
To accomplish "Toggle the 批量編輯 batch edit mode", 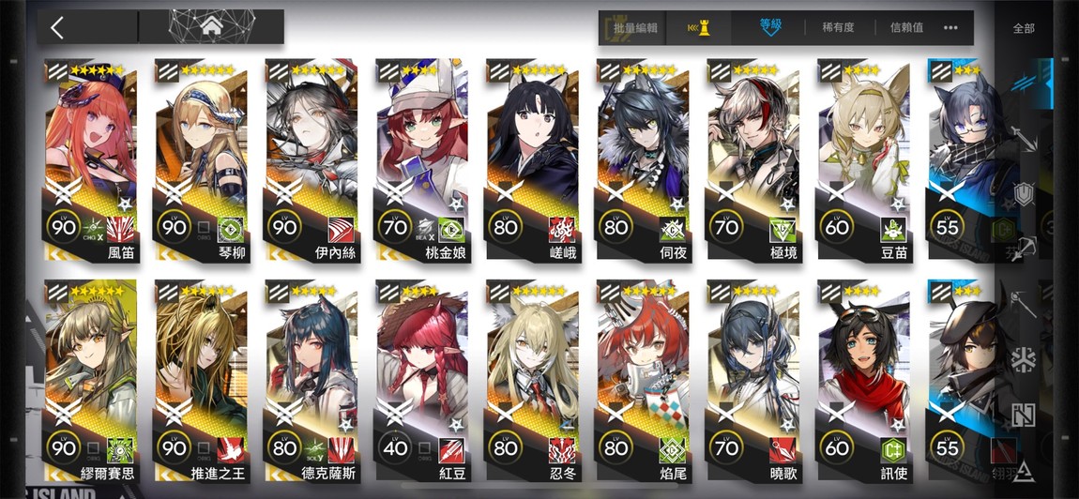I will [634, 28].
